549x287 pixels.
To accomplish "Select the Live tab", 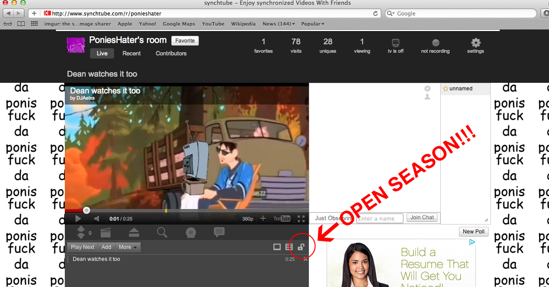I will [x=102, y=53].
